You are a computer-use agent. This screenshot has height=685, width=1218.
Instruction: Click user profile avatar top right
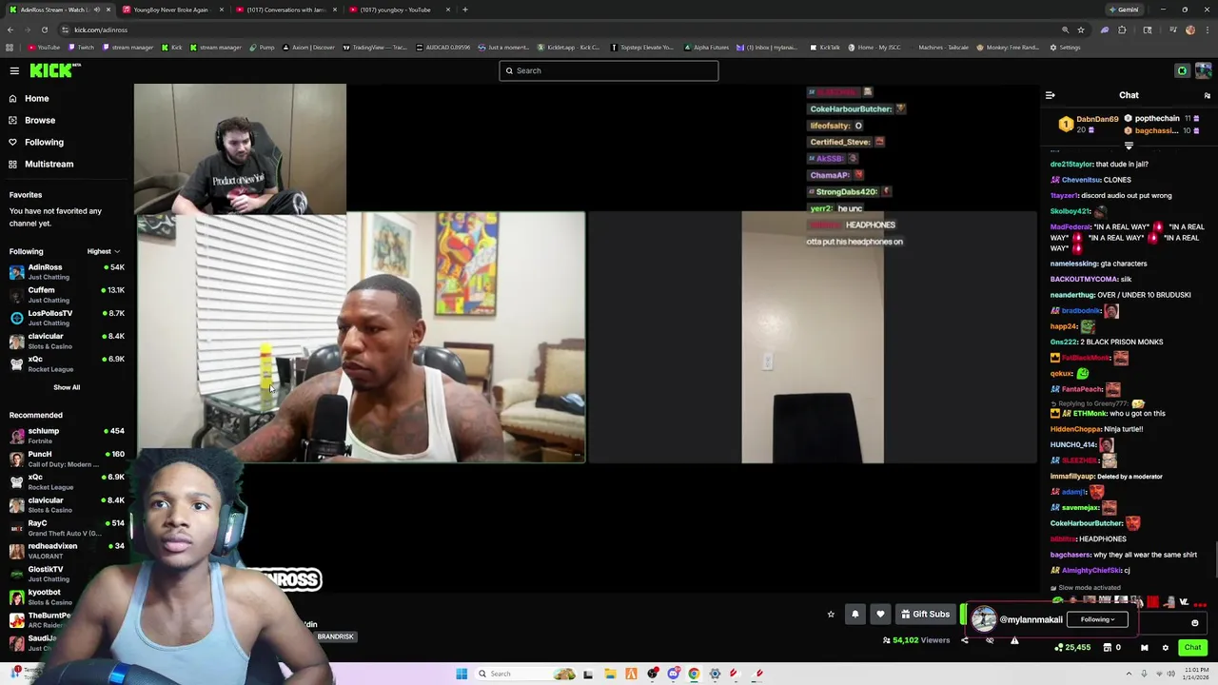tap(1204, 70)
